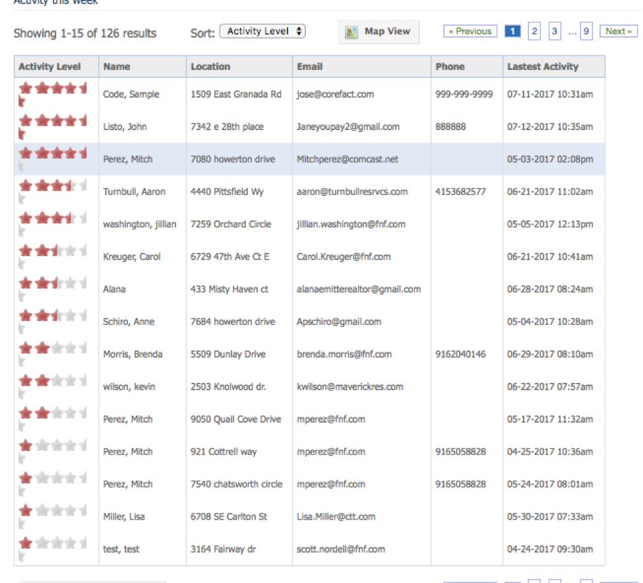Select the name "Listo, John"
The height and width of the screenshot is (583, 643).
click(x=125, y=127)
